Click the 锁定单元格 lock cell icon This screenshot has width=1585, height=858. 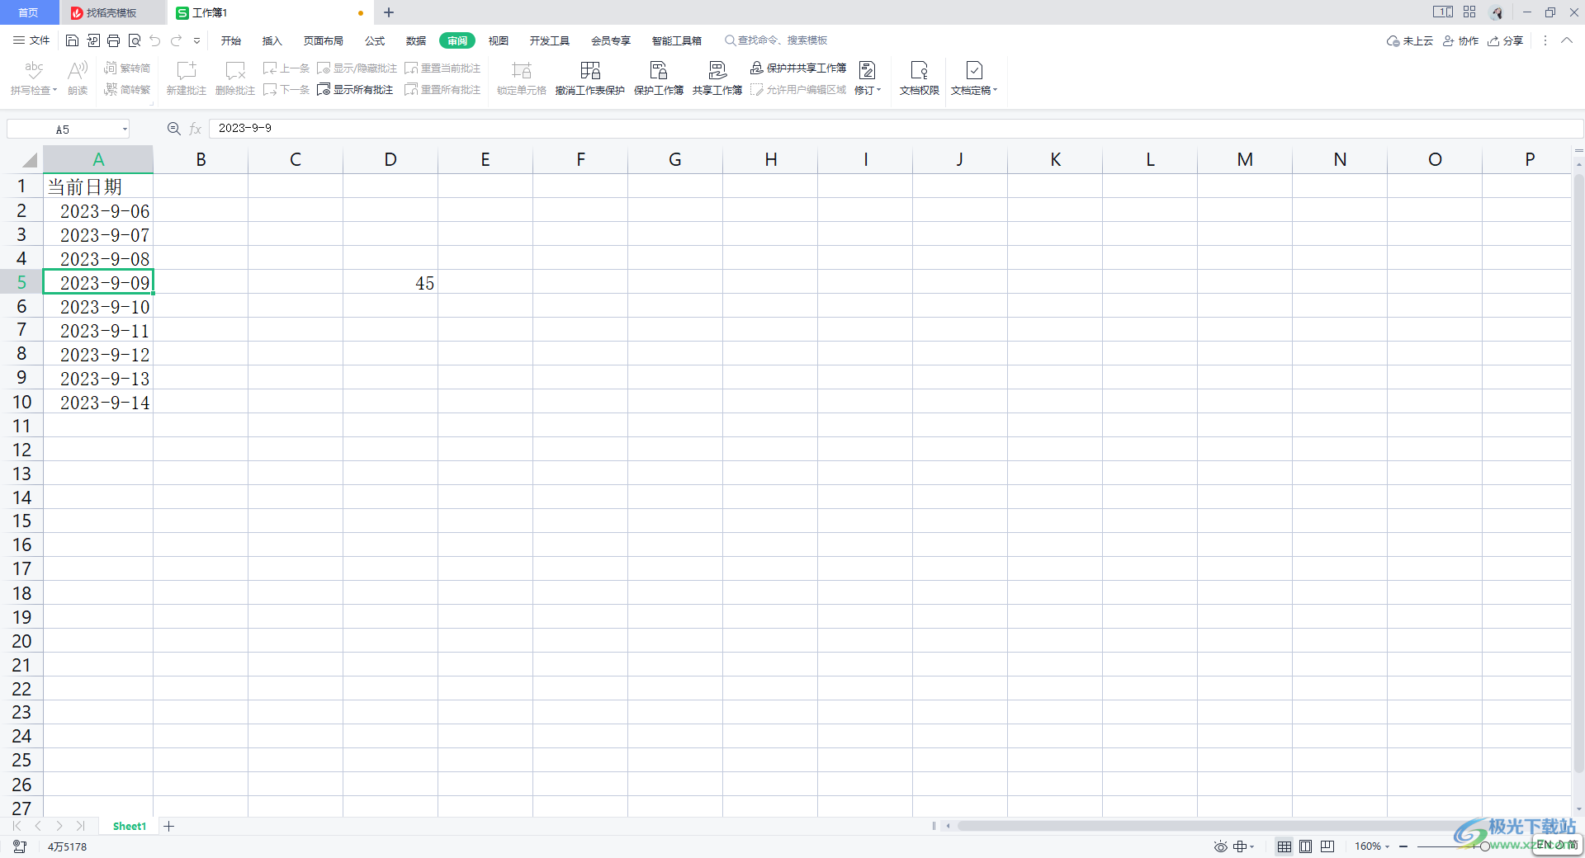coord(521,71)
